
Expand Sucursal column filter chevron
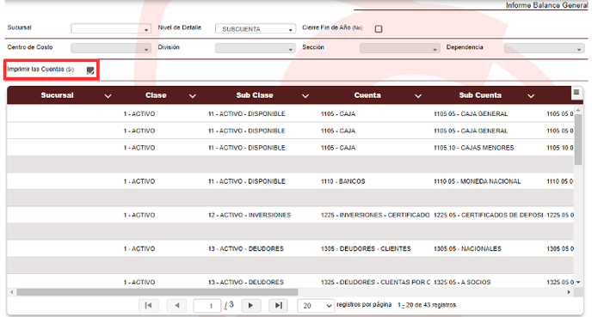coord(108,96)
